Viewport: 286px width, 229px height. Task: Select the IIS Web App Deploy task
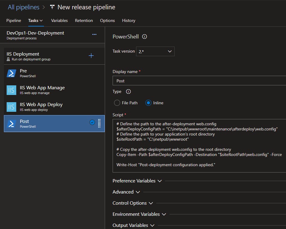[x=54, y=107]
